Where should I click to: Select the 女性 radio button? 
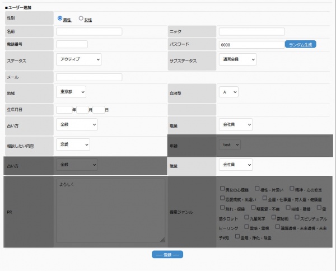pyautogui.click(x=81, y=18)
